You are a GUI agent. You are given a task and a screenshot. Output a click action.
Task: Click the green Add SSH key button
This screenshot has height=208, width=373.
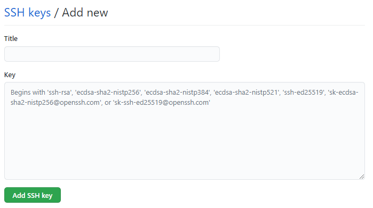click(33, 195)
